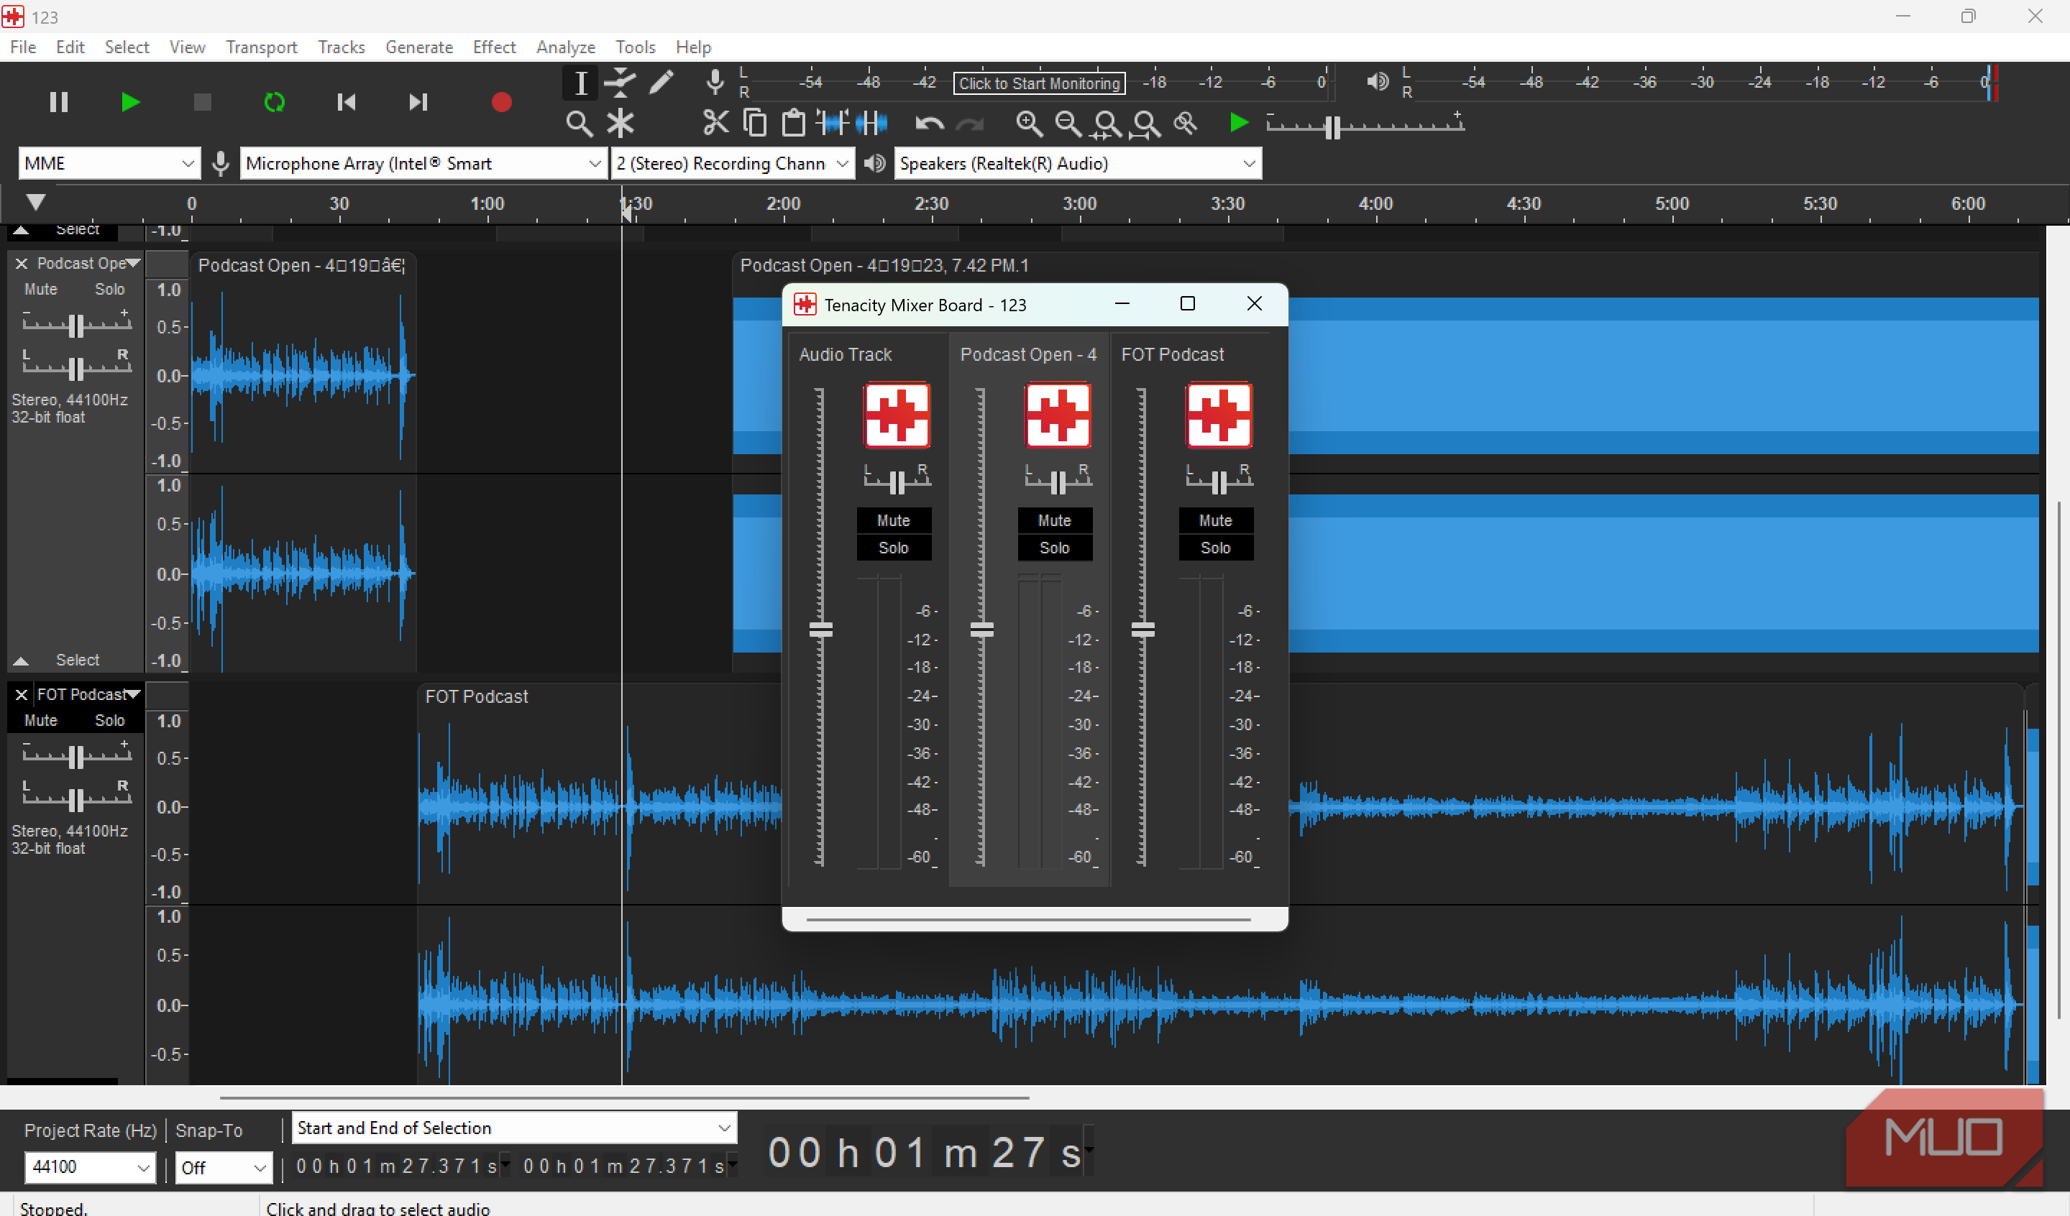This screenshot has height=1216, width=2070.
Task: Click the Silence audio icon
Action: (x=871, y=123)
